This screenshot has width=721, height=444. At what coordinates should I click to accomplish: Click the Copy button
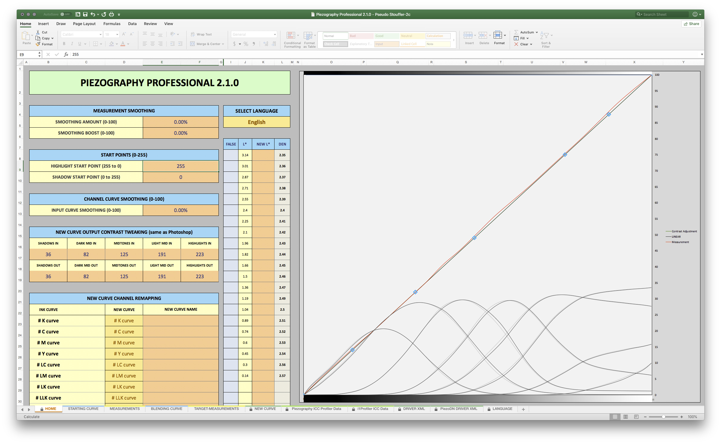point(45,38)
